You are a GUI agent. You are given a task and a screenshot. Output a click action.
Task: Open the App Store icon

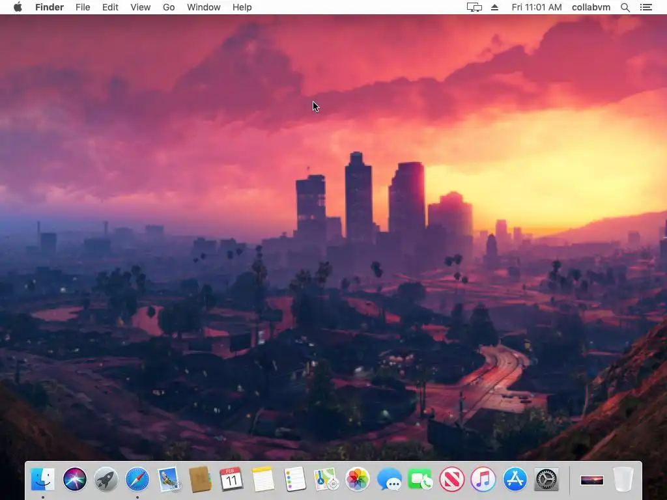(515, 479)
